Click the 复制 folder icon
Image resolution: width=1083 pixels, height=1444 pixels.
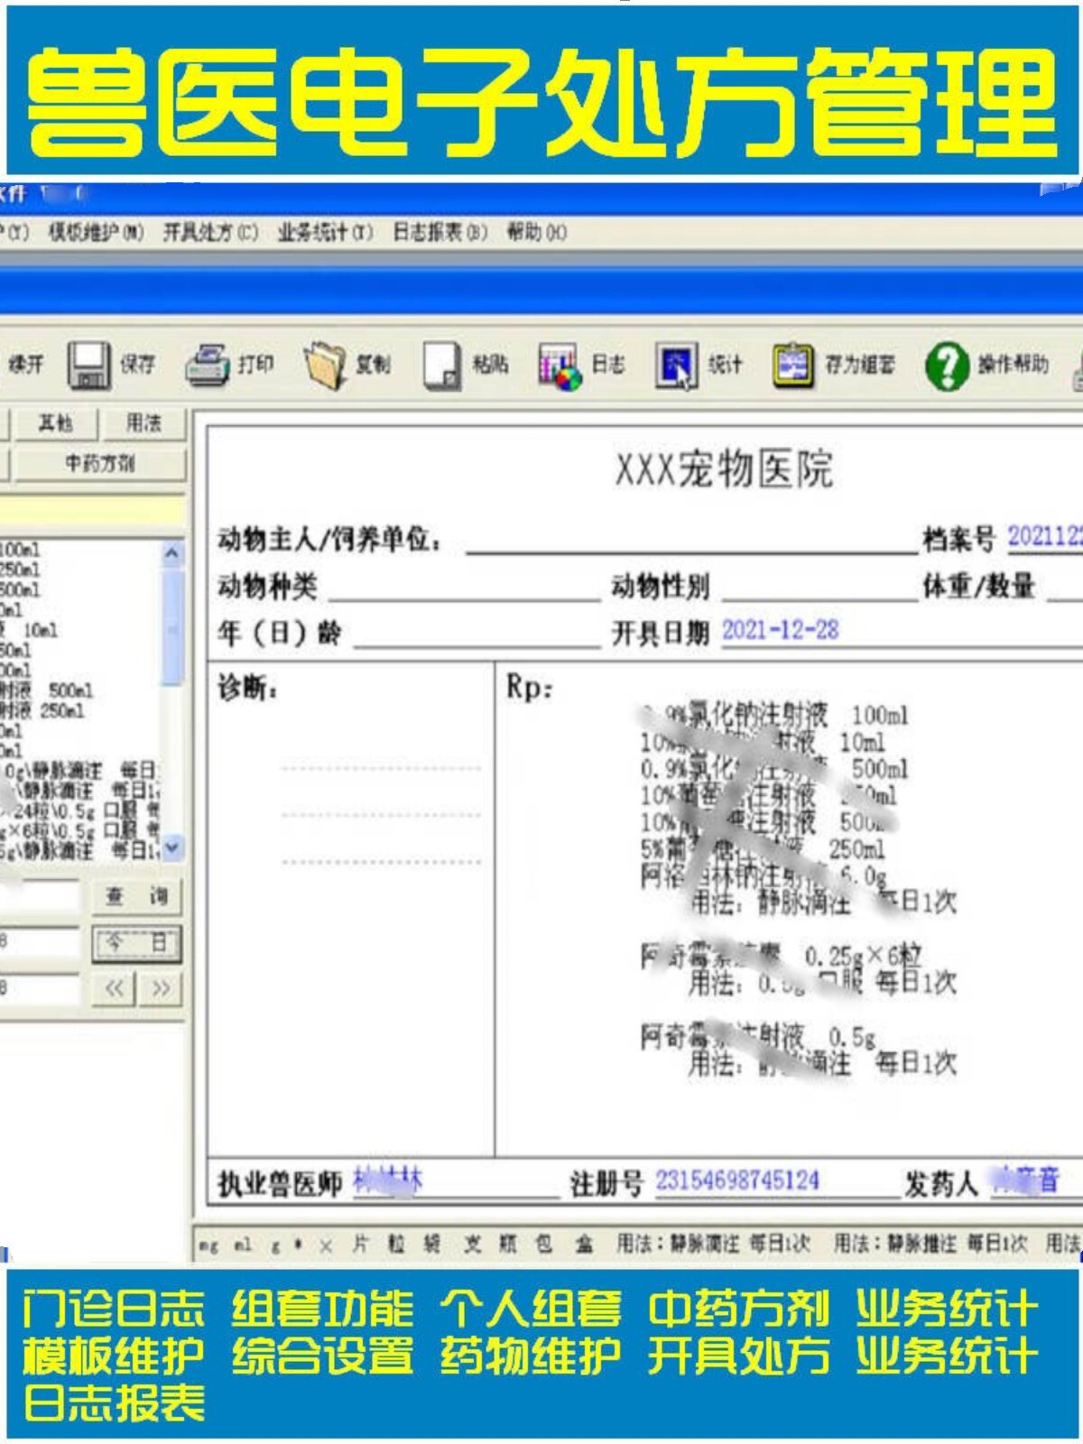pos(325,366)
